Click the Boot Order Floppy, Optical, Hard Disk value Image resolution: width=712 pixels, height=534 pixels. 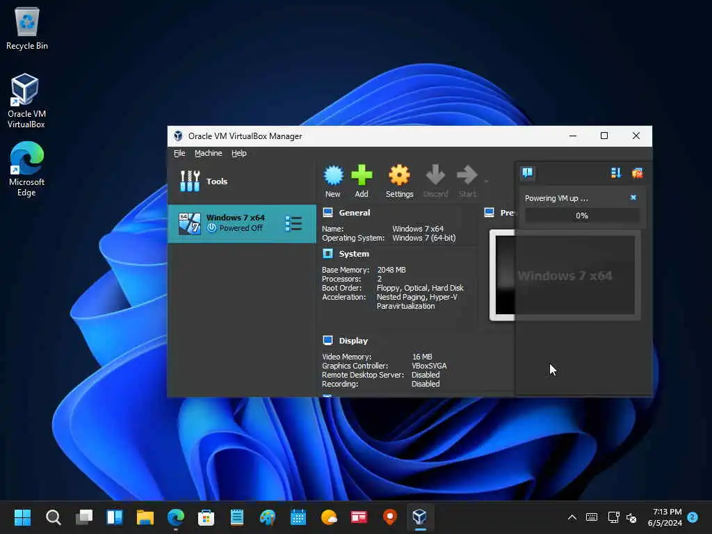(x=420, y=288)
